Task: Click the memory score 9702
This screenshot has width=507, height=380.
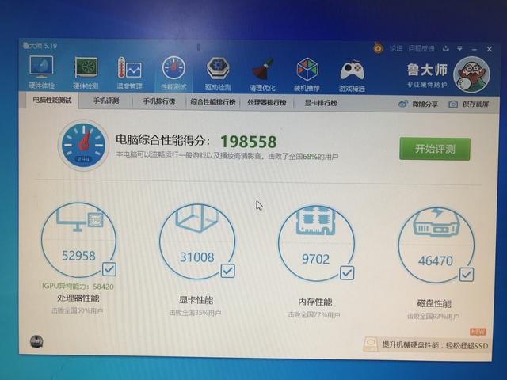Action: tap(315, 259)
